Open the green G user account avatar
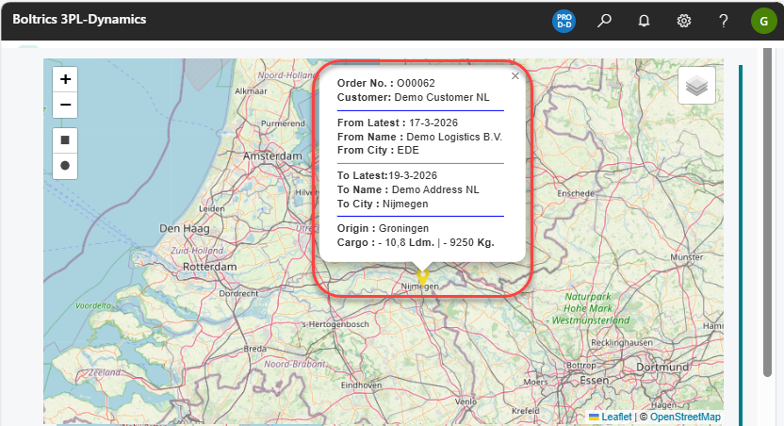This screenshot has width=784, height=426. tap(762, 21)
